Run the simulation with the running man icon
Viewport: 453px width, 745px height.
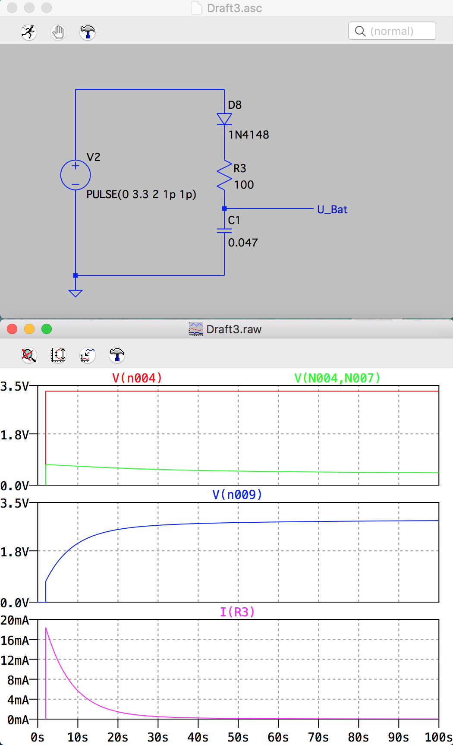(x=29, y=32)
